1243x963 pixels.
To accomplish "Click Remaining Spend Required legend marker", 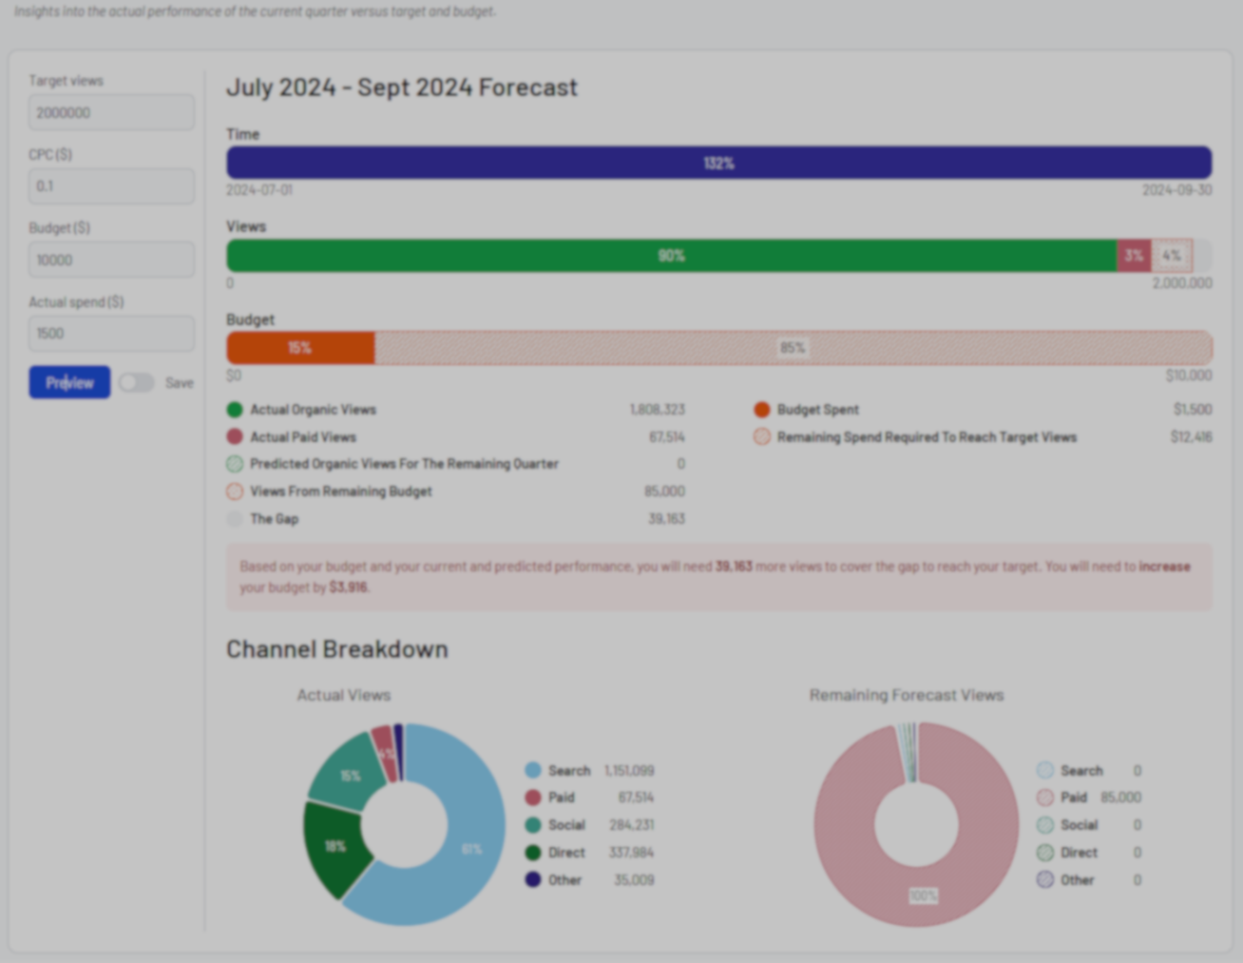I will click(x=761, y=437).
